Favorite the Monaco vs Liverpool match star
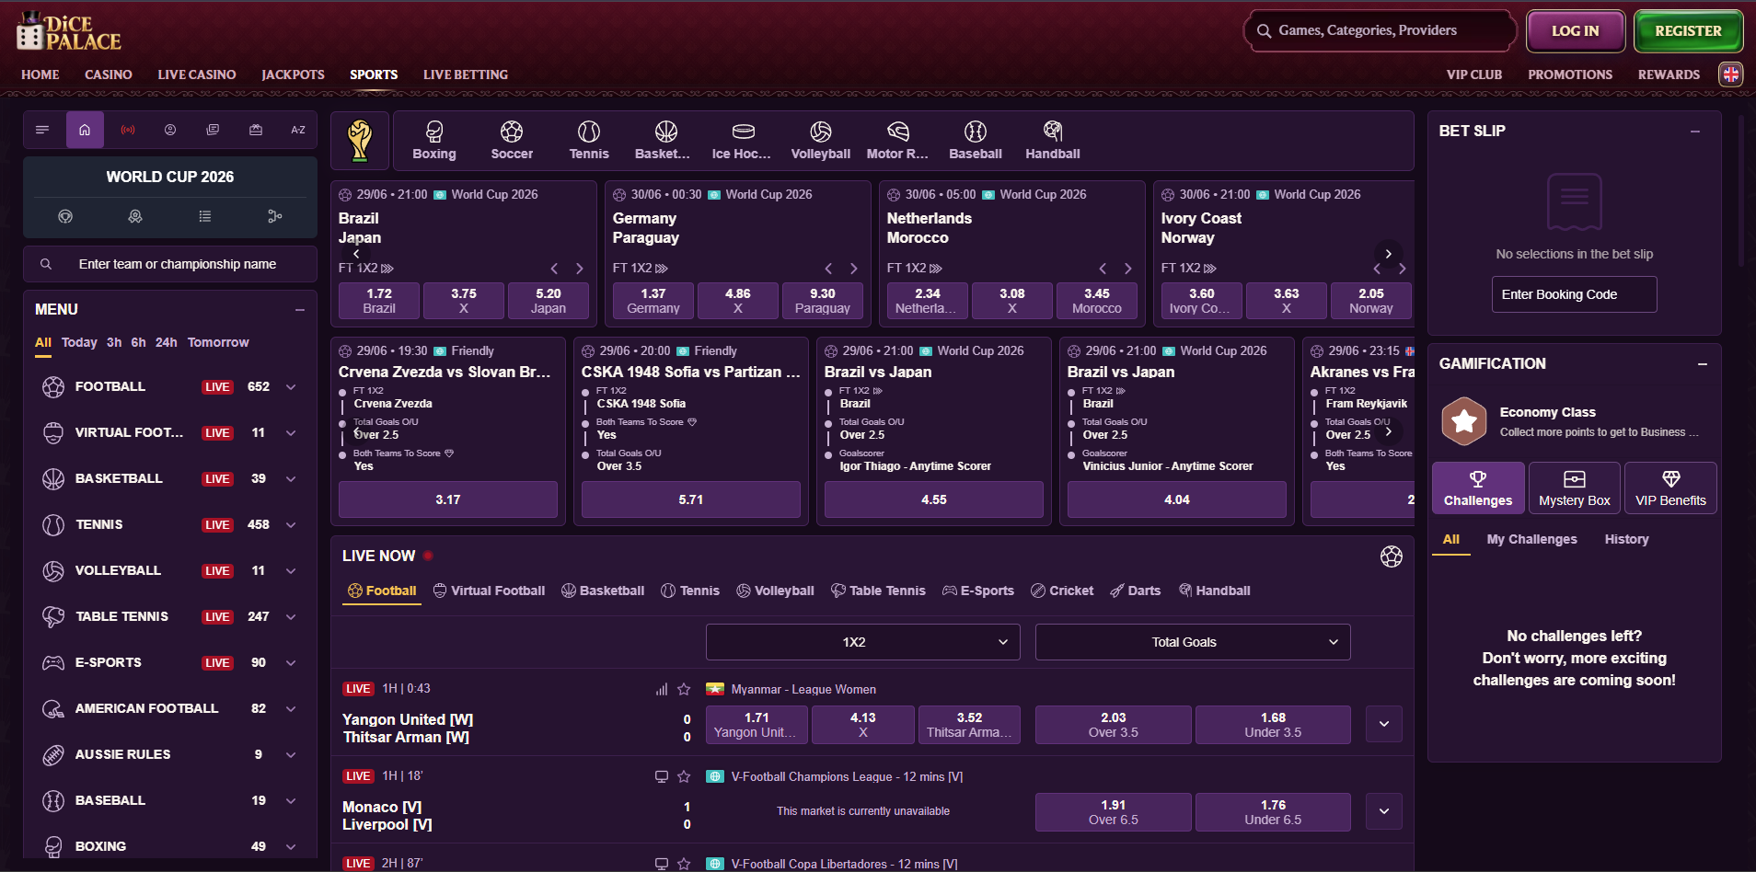1756x872 pixels. [x=684, y=776]
